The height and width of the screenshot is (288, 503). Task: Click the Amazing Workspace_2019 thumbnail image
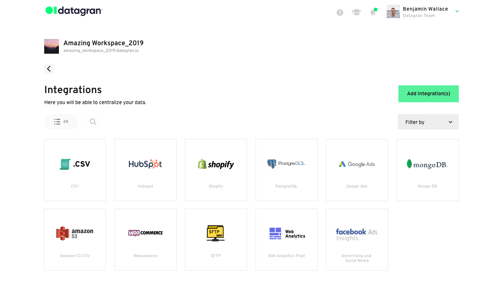52,46
